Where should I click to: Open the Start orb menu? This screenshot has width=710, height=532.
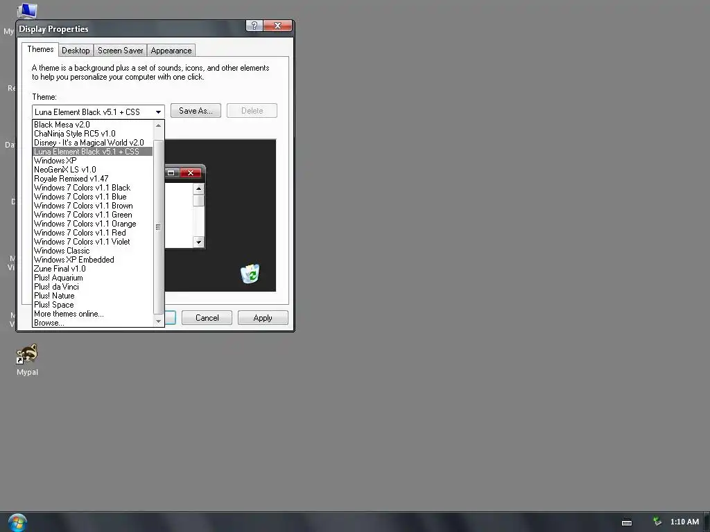(17, 523)
